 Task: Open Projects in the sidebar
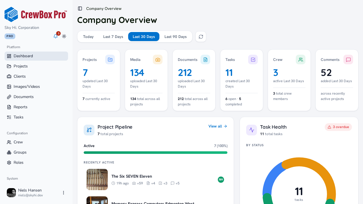(36, 66)
